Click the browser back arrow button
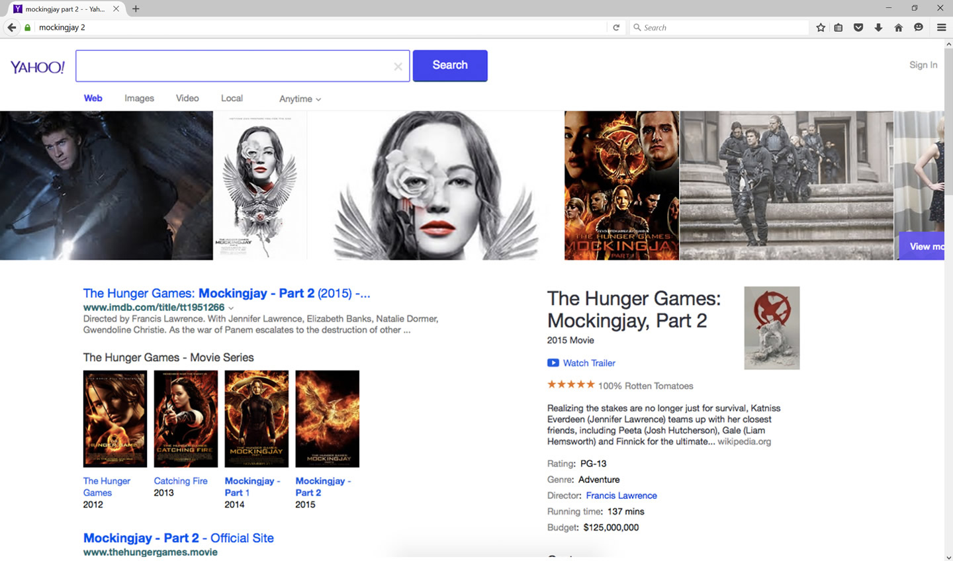 12,27
